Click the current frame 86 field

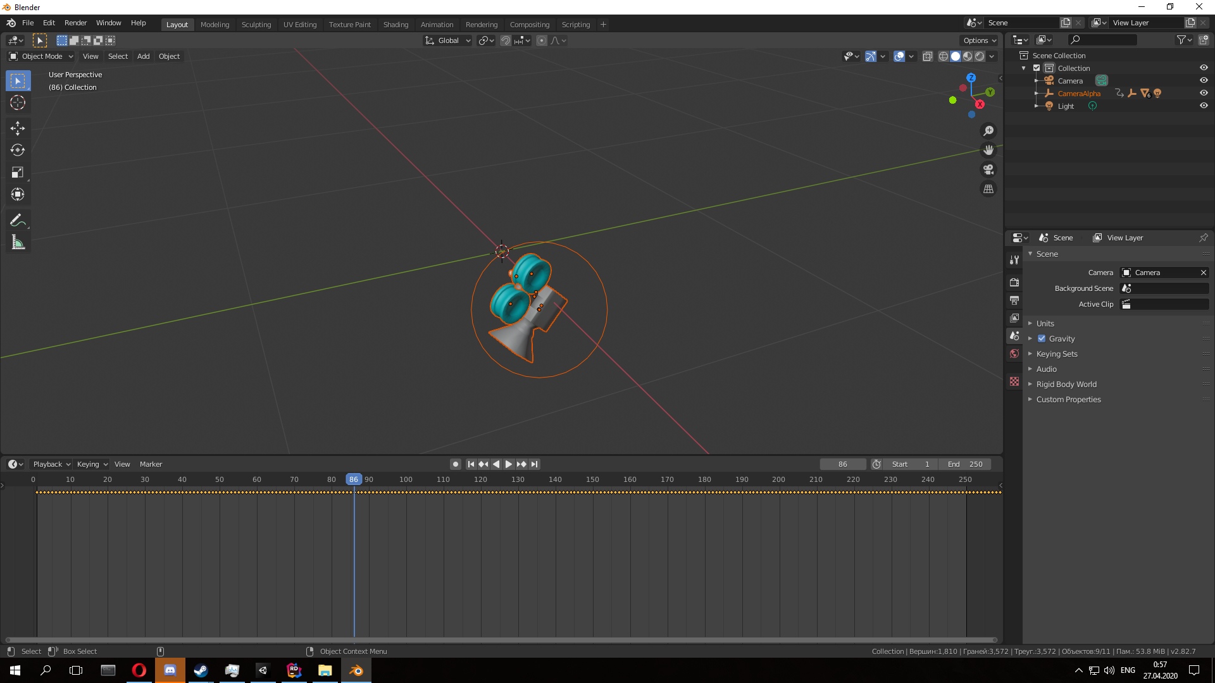843,464
